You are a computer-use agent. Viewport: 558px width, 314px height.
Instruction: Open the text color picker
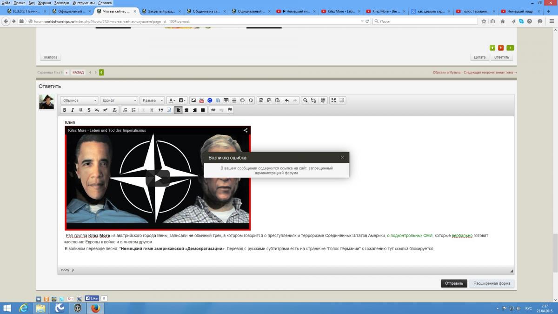point(172,100)
